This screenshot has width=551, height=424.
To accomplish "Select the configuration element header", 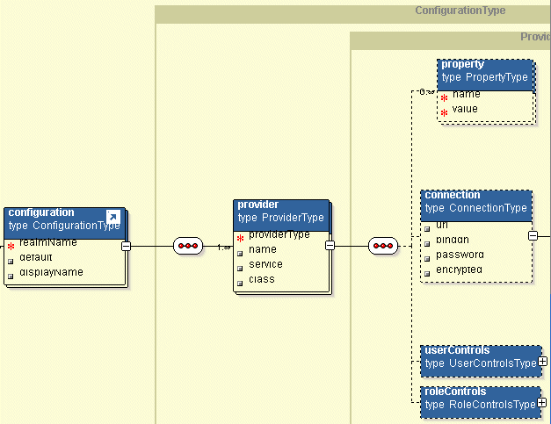I will click(x=65, y=223).
